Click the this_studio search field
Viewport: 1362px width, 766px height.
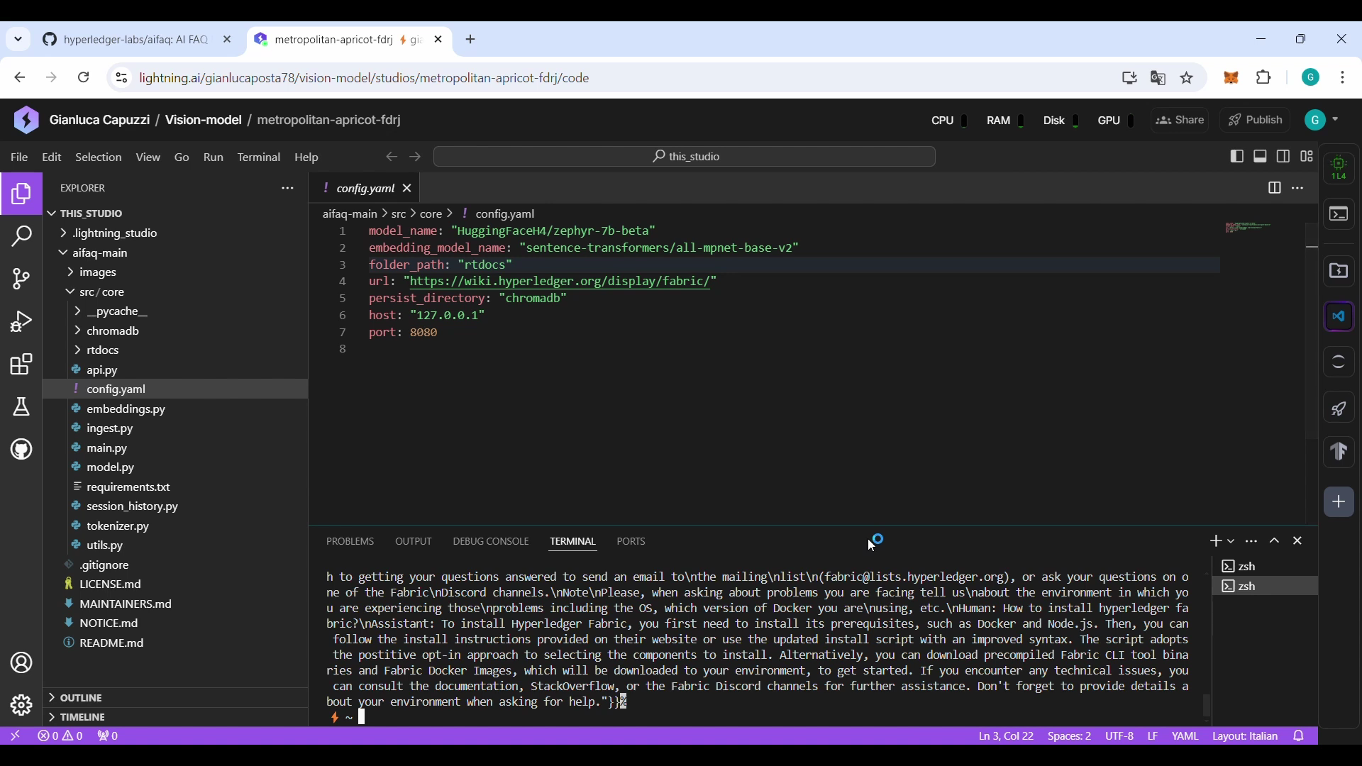click(x=685, y=157)
